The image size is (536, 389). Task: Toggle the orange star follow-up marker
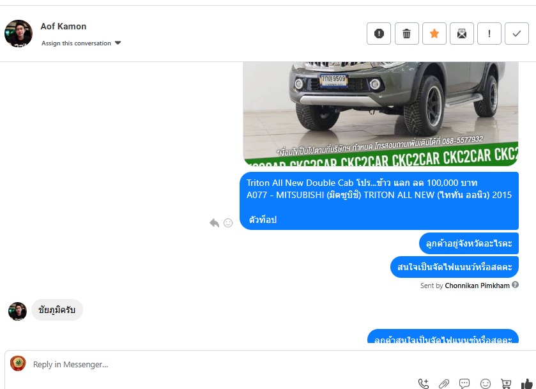[x=434, y=33]
